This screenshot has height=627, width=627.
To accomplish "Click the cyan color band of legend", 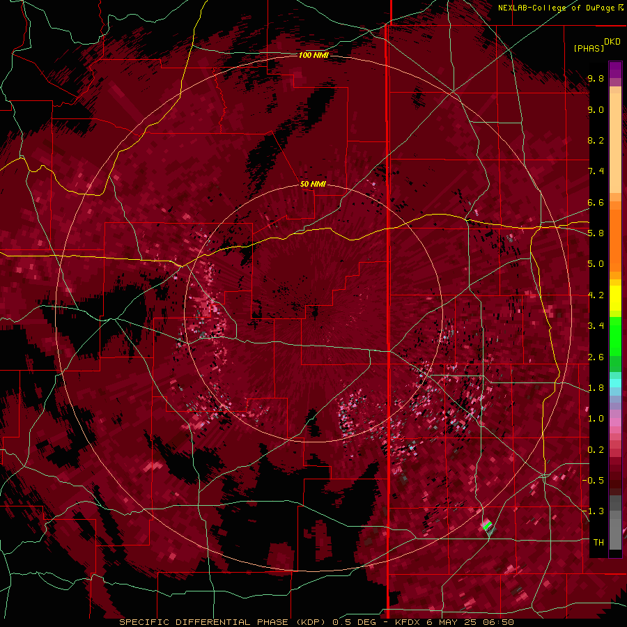I will (x=615, y=383).
